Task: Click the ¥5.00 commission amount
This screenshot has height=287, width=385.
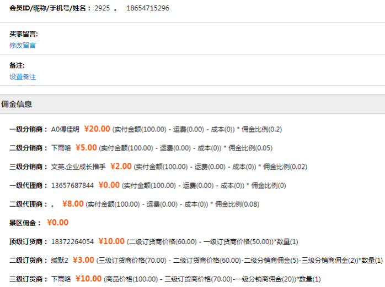Action: pyautogui.click(x=86, y=147)
